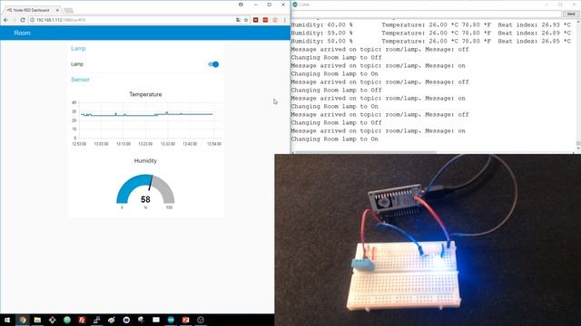Open the Windows Start menu
Image resolution: width=581 pixels, height=326 pixels.
(7, 320)
